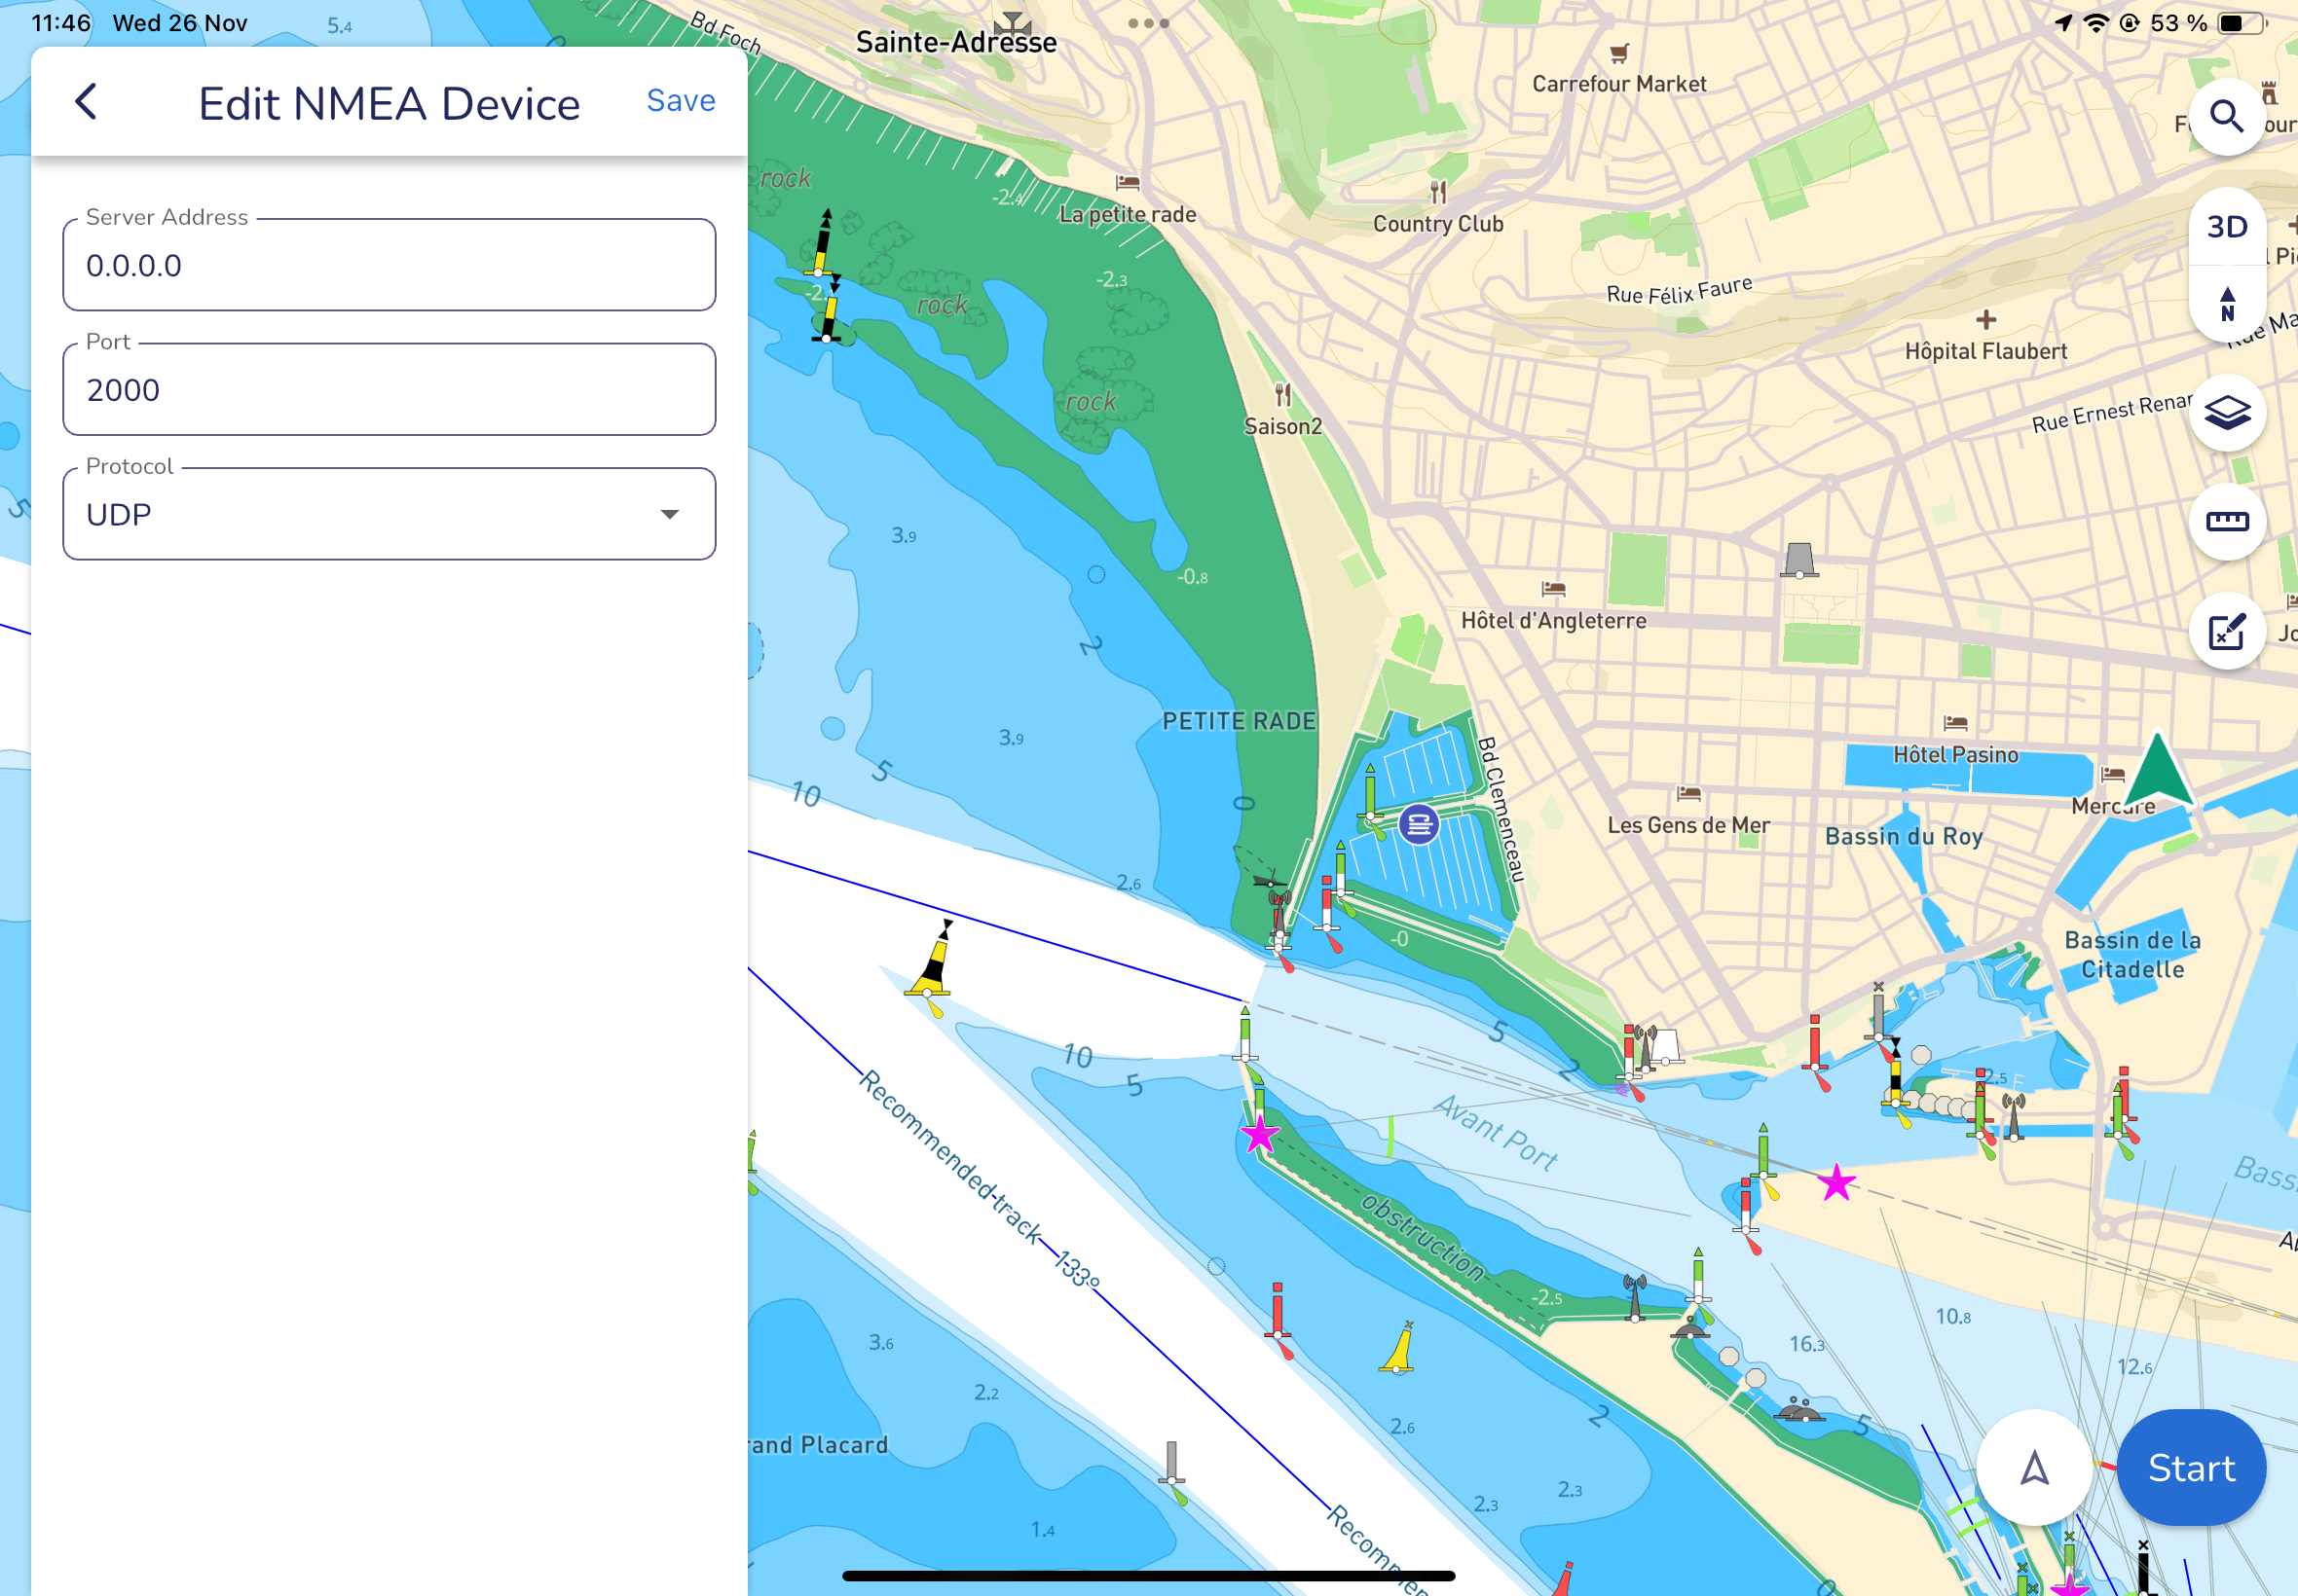Open the Protocol dropdown showing UDP

point(389,515)
